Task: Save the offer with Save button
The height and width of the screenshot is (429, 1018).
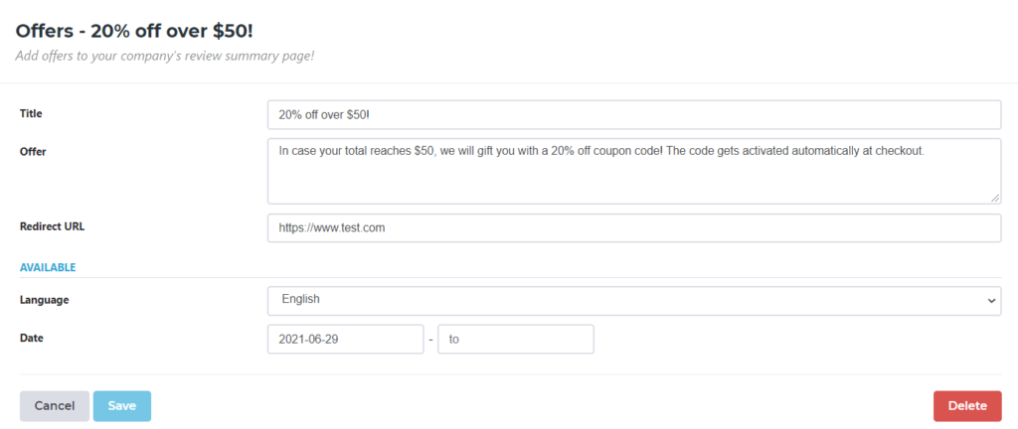Action: click(x=122, y=405)
